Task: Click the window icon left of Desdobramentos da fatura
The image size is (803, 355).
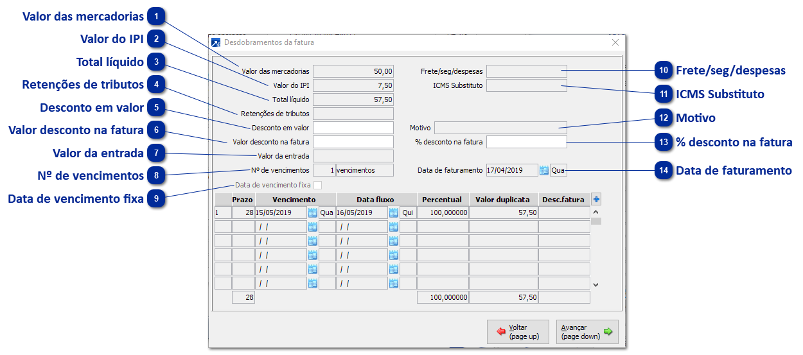Action: (x=216, y=42)
